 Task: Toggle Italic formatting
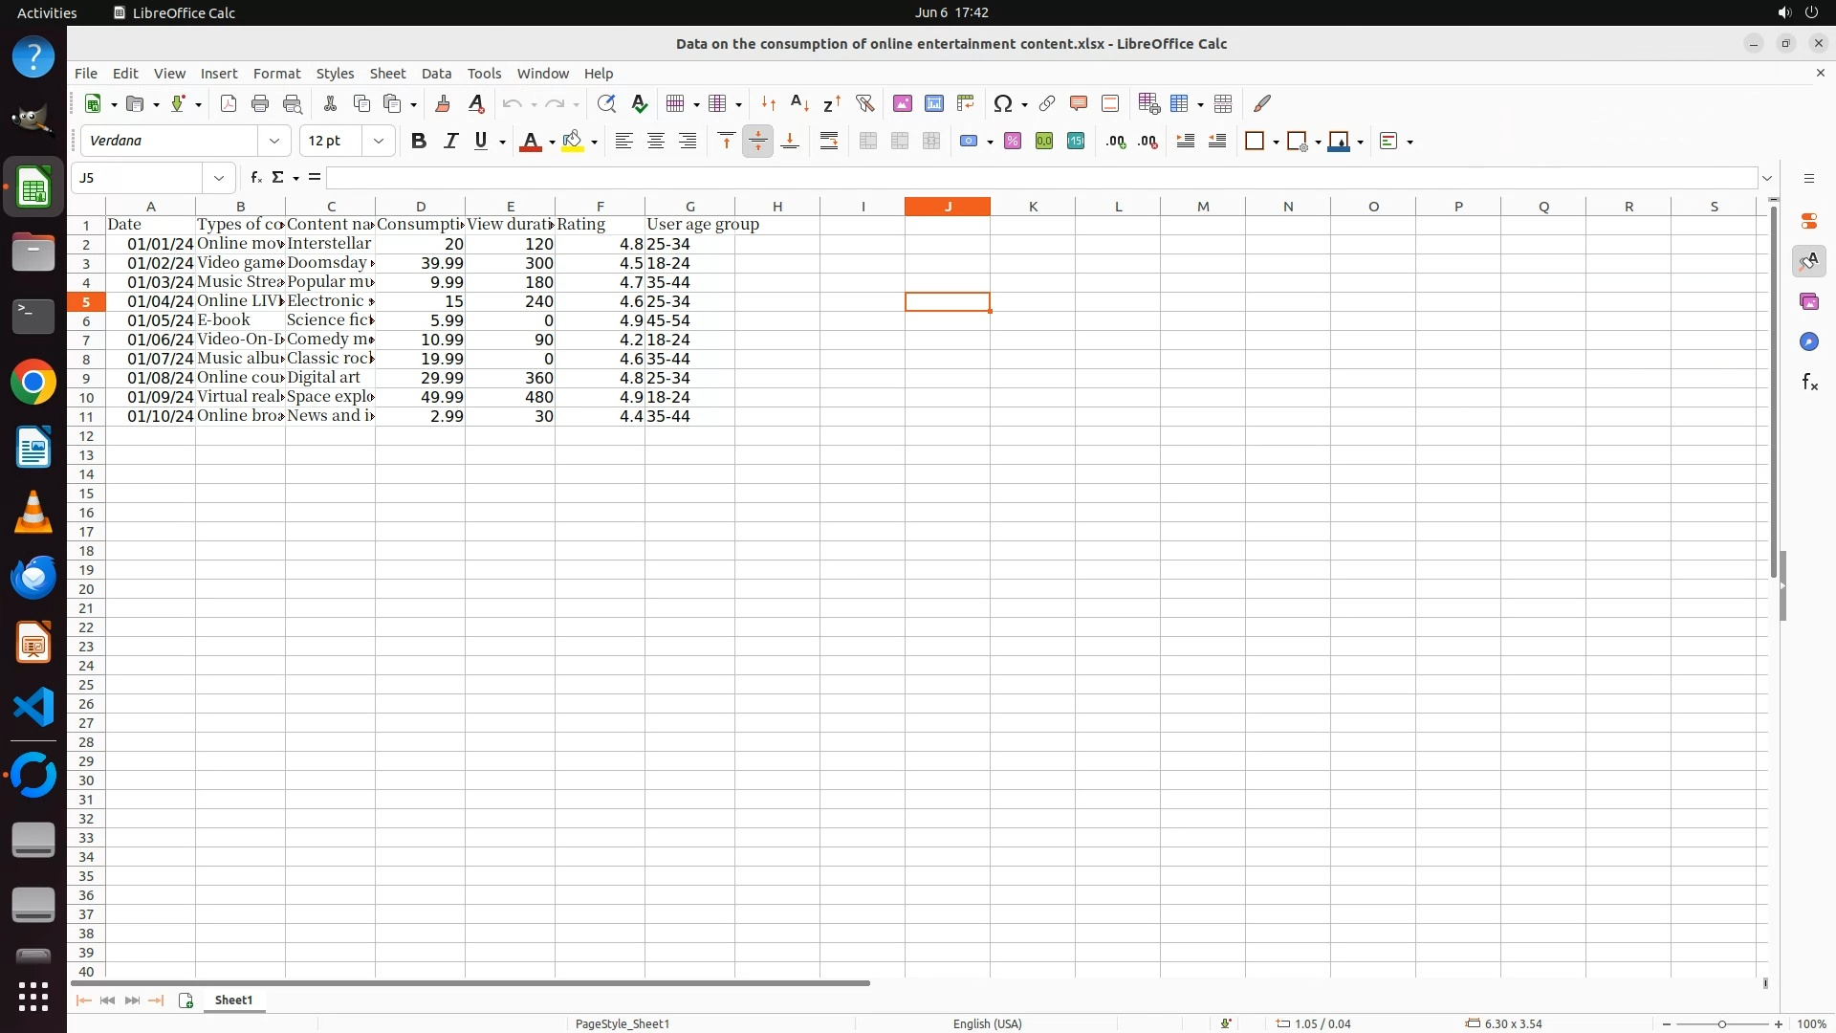pos(450,141)
